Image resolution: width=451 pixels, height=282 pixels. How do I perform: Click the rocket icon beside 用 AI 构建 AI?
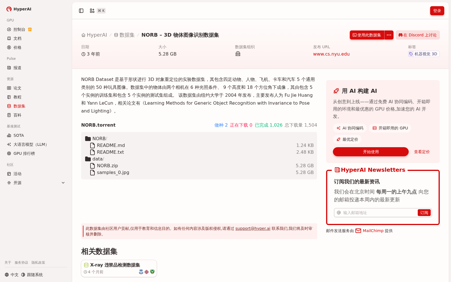(x=336, y=91)
